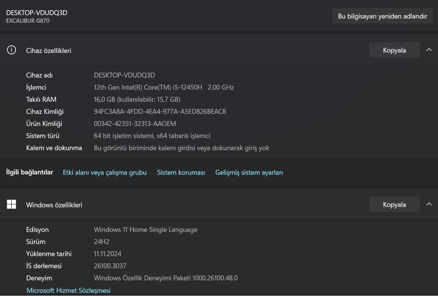Click the Takılı RAM label
The image size is (438, 296).
coord(41,100)
